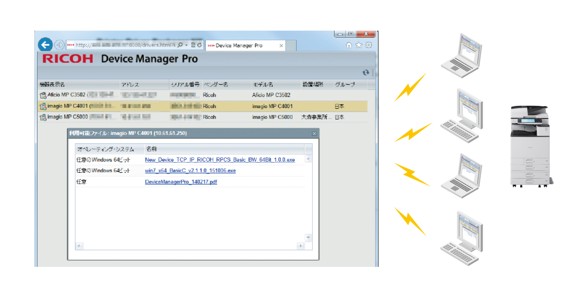Screen dimensions: 588x294
Task: Click the refresh icon in the address bar
Action: point(199,45)
